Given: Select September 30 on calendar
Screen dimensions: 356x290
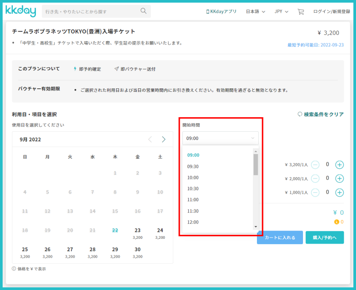Looking at the screenshot, I should pyautogui.click(x=138, y=252).
